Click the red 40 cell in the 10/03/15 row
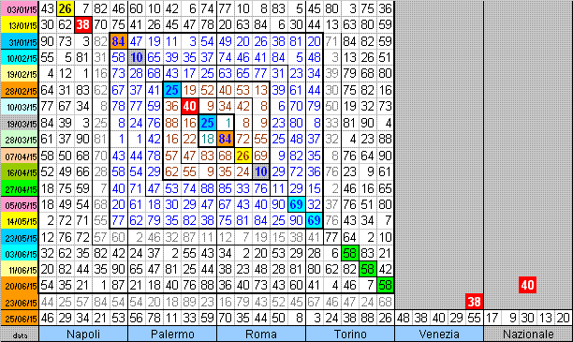The image size is (573, 342). tap(190, 106)
